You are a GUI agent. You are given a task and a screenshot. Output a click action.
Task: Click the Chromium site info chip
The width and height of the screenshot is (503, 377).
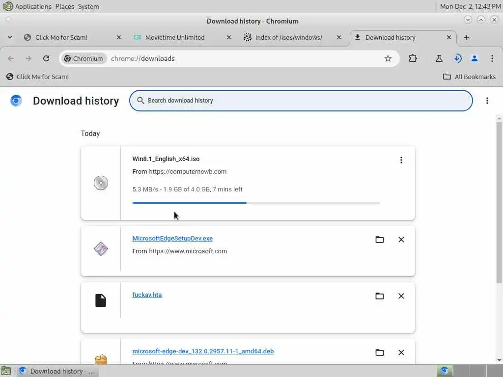(x=84, y=58)
